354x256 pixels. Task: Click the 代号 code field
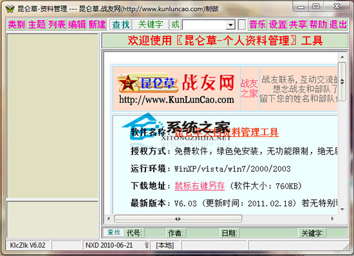click(155, 233)
